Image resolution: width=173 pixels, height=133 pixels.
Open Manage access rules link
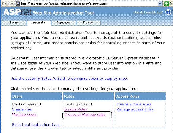(x=135, y=109)
